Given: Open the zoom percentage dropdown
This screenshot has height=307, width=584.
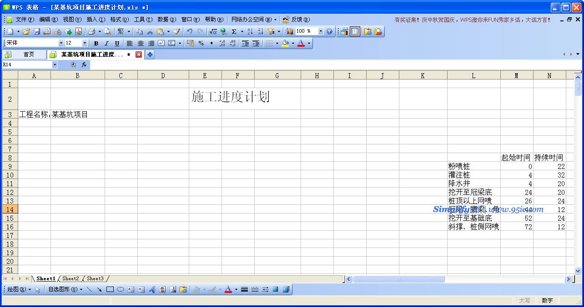Looking at the screenshot, I should pos(320,31).
